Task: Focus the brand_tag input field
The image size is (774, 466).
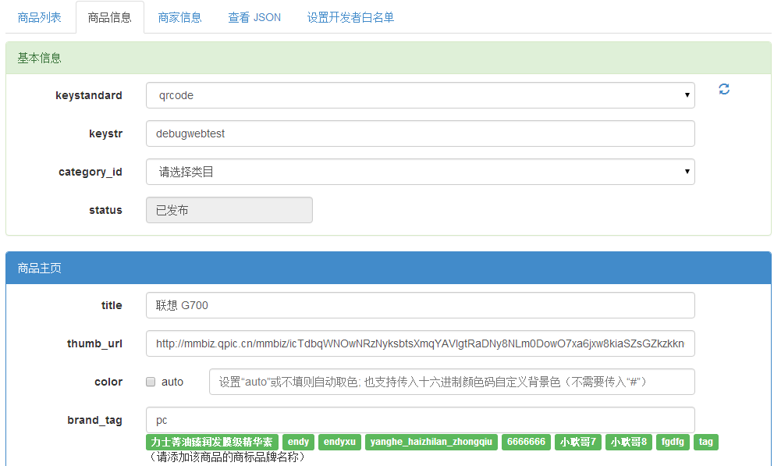Action: pyautogui.click(x=420, y=420)
